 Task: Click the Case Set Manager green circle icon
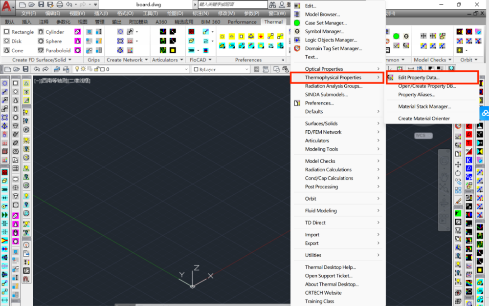point(297,23)
